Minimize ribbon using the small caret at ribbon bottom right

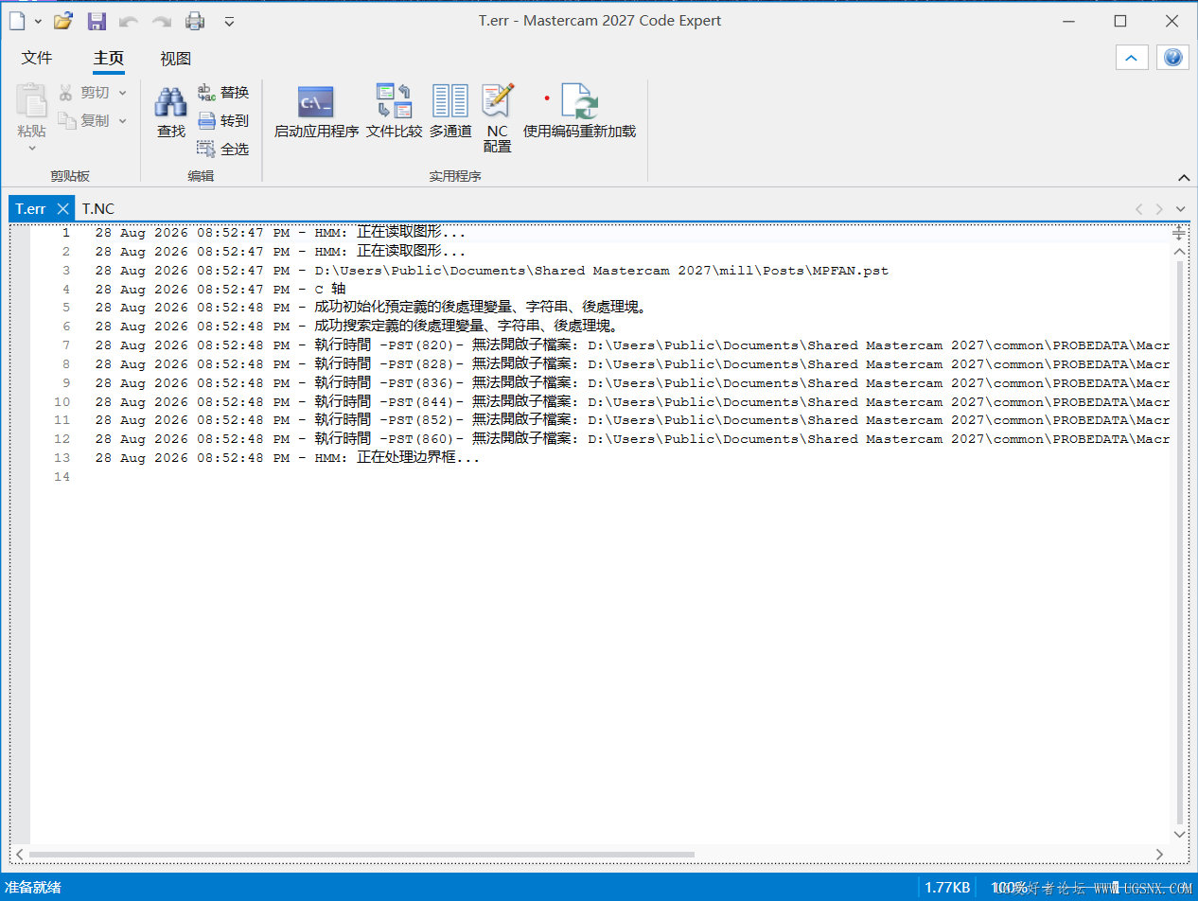[1183, 178]
